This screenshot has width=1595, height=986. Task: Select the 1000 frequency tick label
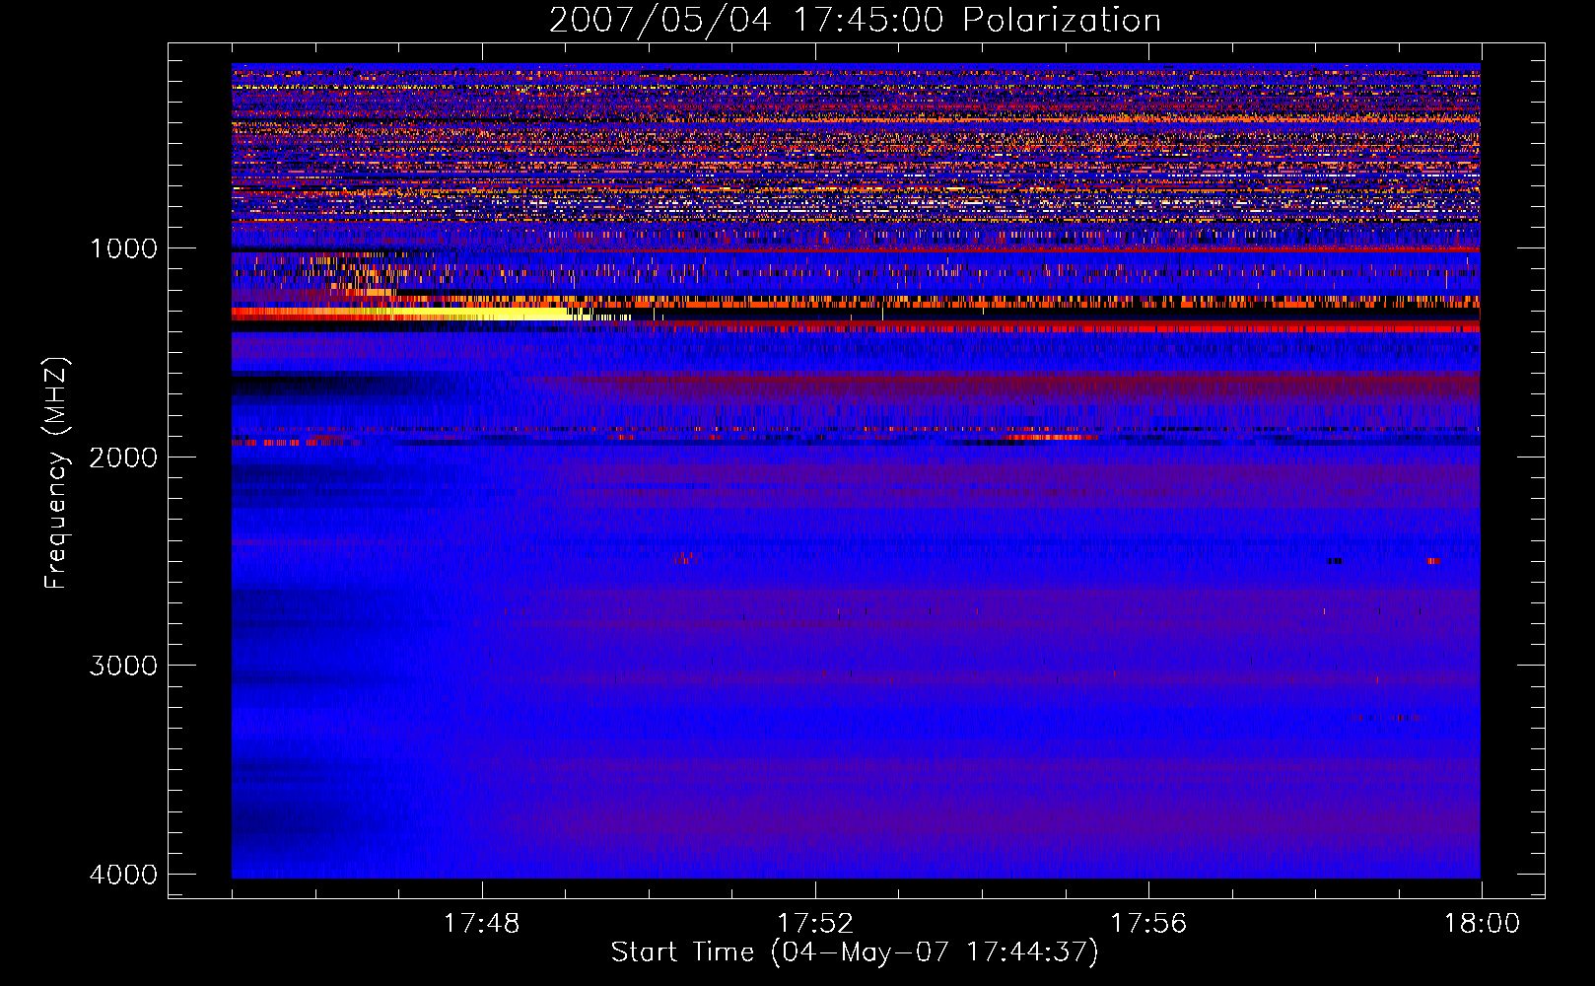point(123,248)
